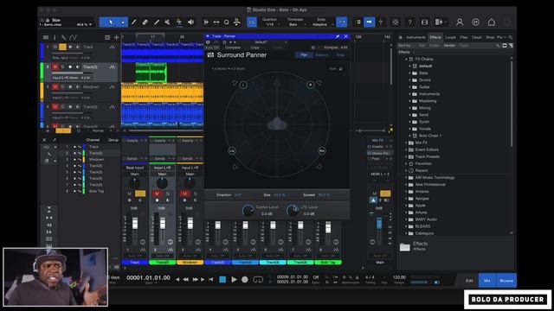
Task: Arm record on Track(2) in the track list
Action: 70,67
